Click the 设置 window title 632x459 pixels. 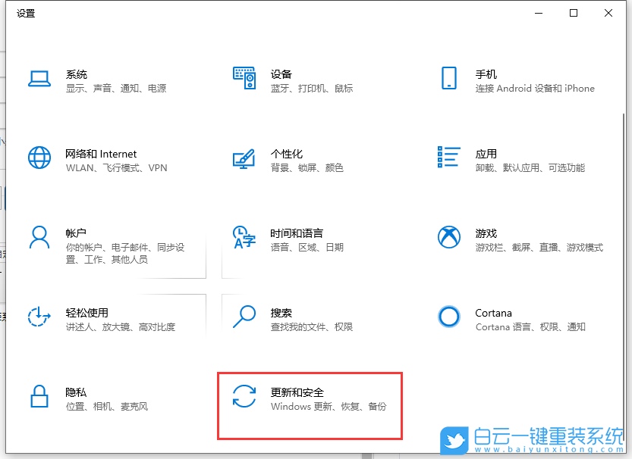(x=26, y=13)
